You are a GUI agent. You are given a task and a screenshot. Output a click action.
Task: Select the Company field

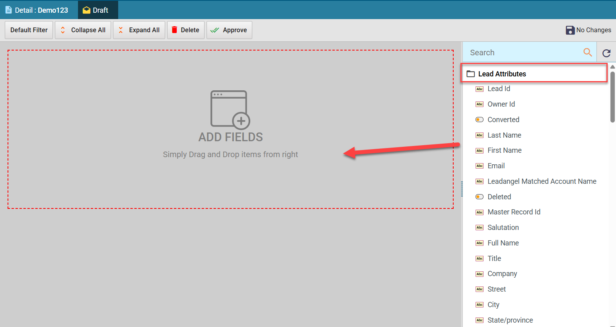coord(502,274)
